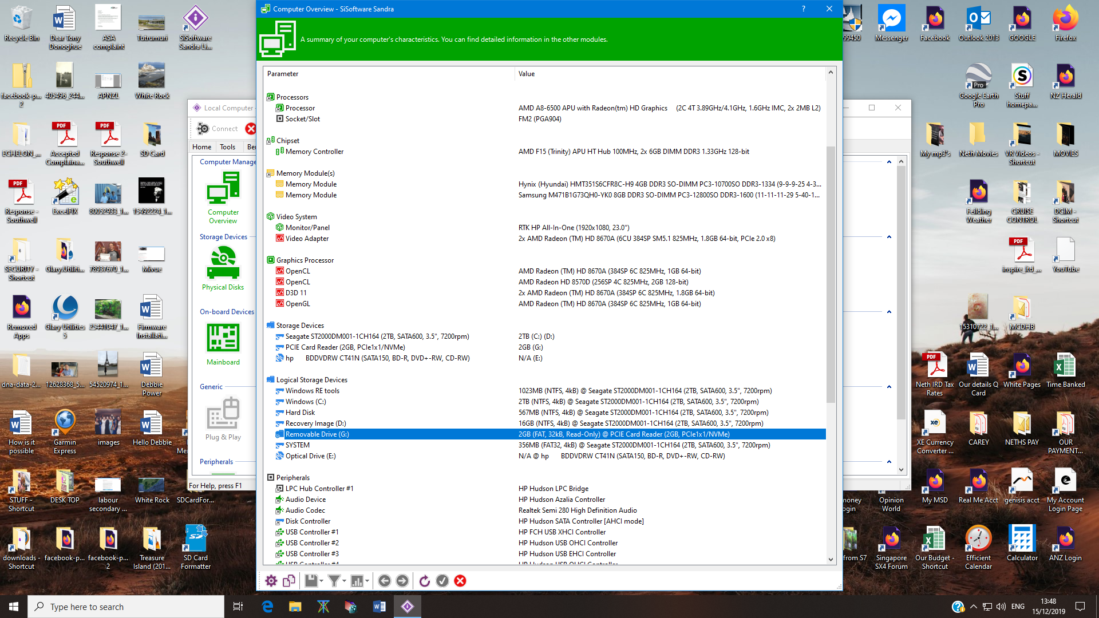Switch to the Tools tab

click(x=227, y=147)
